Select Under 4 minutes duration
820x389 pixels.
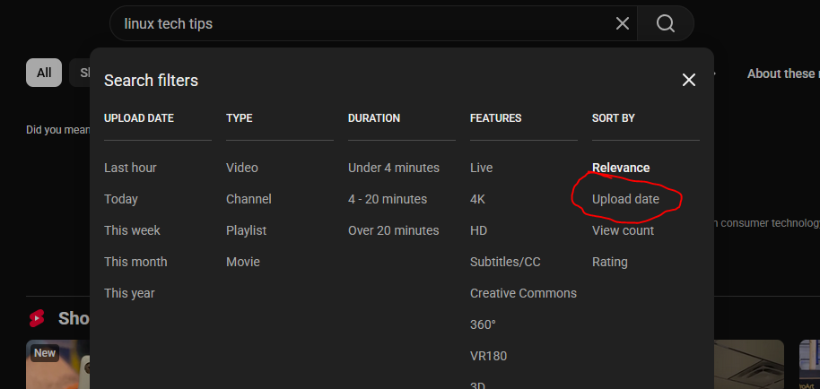point(394,168)
